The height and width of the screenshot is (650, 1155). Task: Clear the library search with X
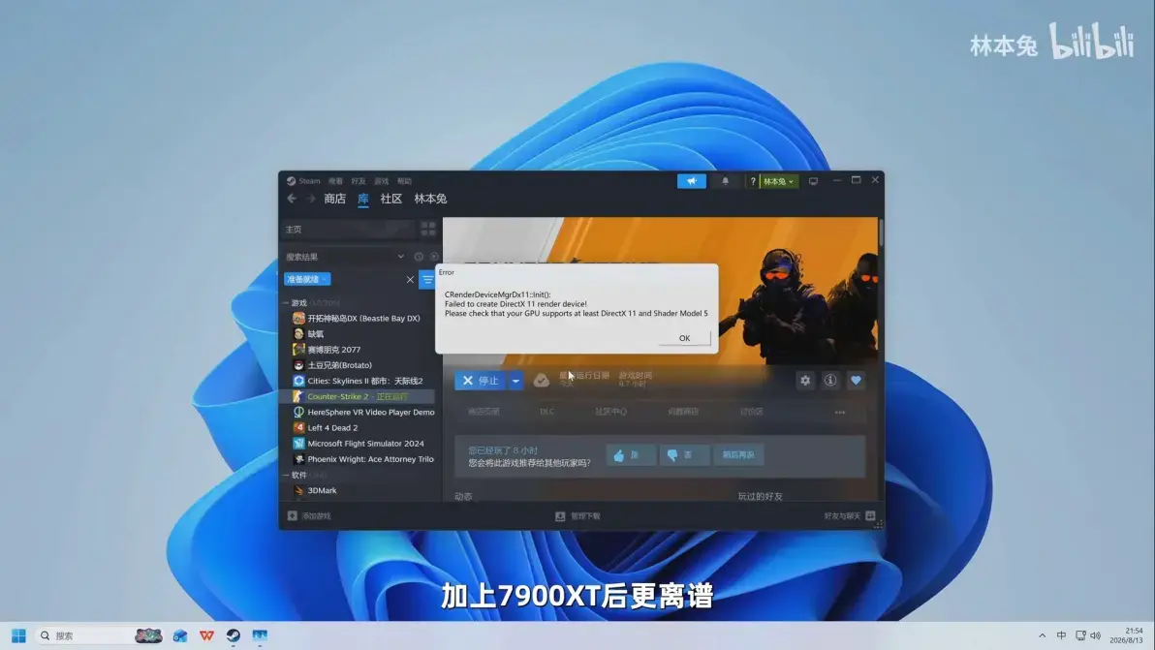(410, 280)
